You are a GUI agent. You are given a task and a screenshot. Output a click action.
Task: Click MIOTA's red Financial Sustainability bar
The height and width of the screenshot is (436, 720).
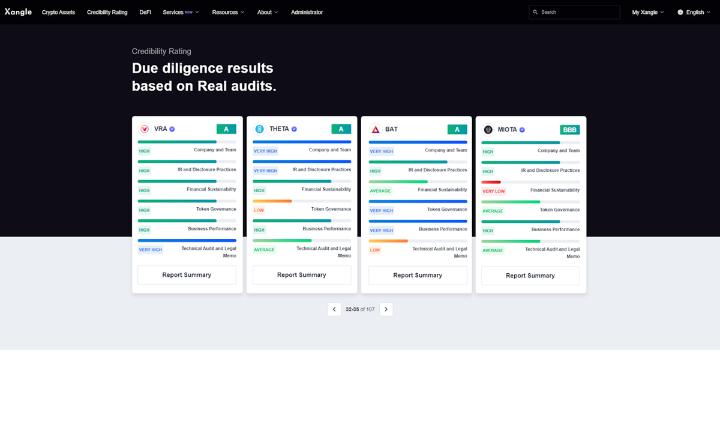pyautogui.click(x=491, y=182)
